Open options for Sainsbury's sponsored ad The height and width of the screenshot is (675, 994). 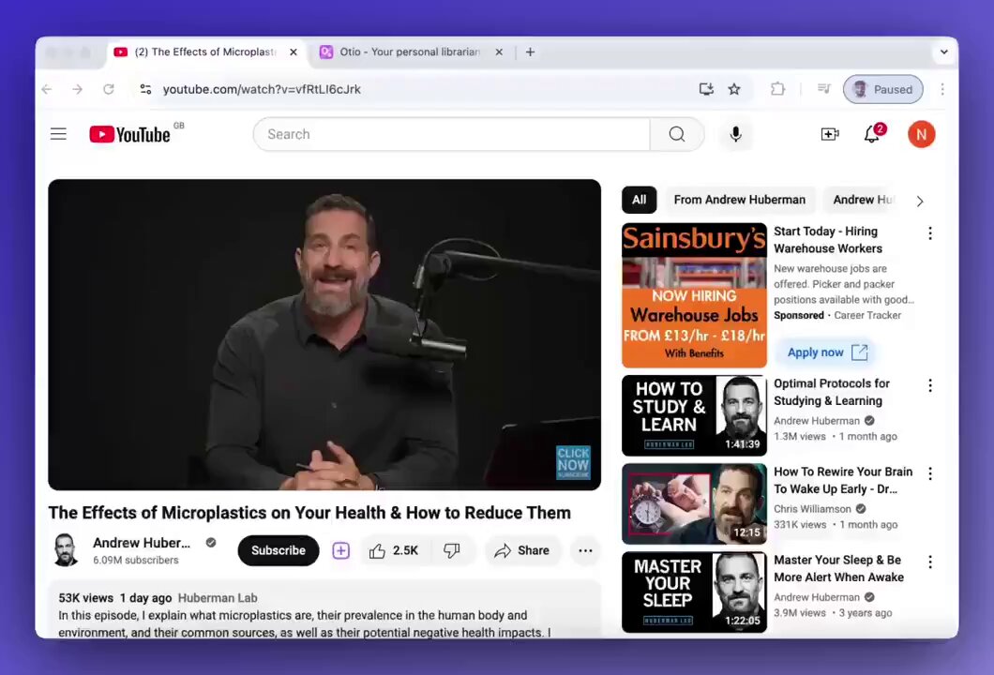click(x=930, y=233)
